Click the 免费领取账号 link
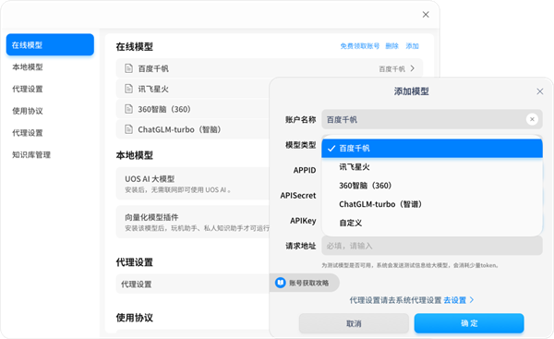The width and height of the screenshot is (554, 339). pyautogui.click(x=360, y=46)
